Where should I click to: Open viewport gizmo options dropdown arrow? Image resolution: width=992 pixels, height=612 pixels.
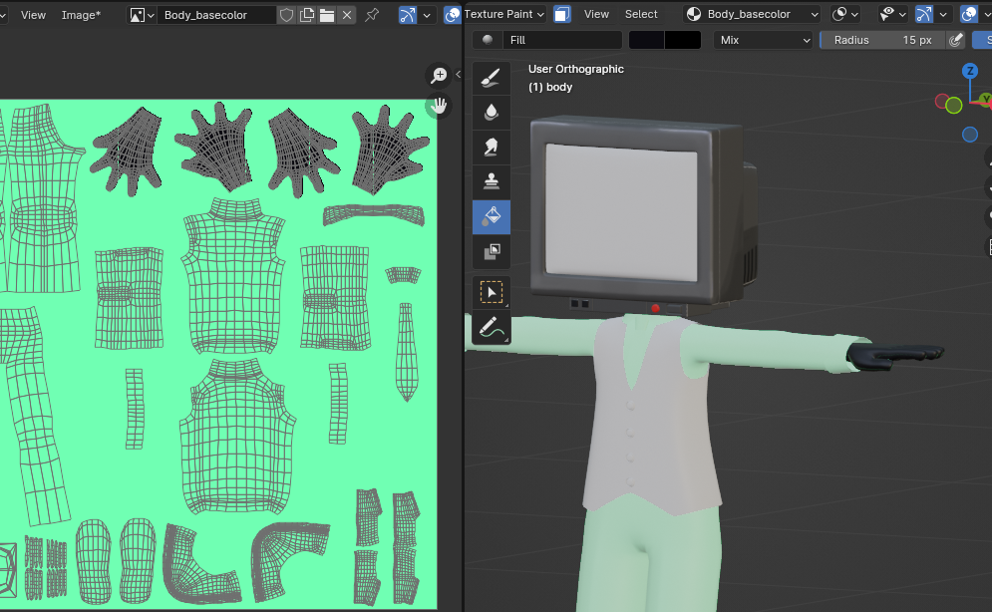click(943, 14)
